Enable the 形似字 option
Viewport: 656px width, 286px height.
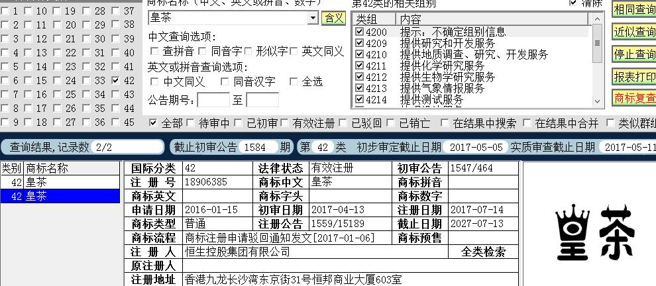pyautogui.click(x=248, y=52)
